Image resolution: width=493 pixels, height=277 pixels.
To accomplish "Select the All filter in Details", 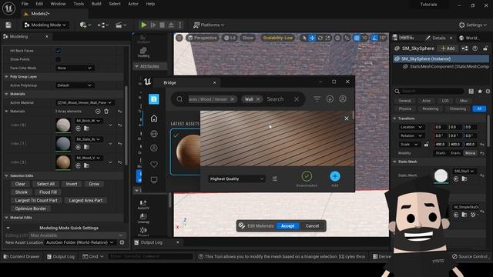I will (479, 108).
